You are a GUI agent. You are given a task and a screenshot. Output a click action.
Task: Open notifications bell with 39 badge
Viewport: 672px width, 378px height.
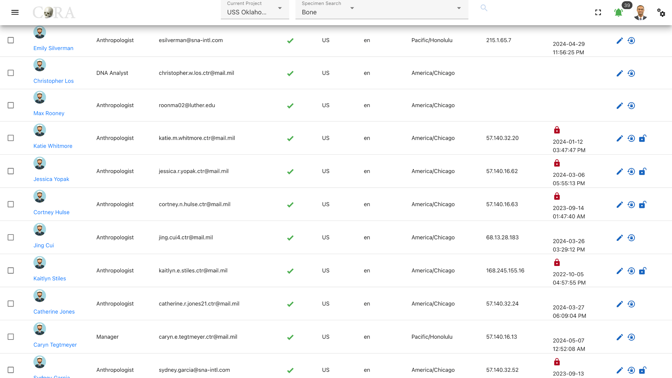(618, 13)
